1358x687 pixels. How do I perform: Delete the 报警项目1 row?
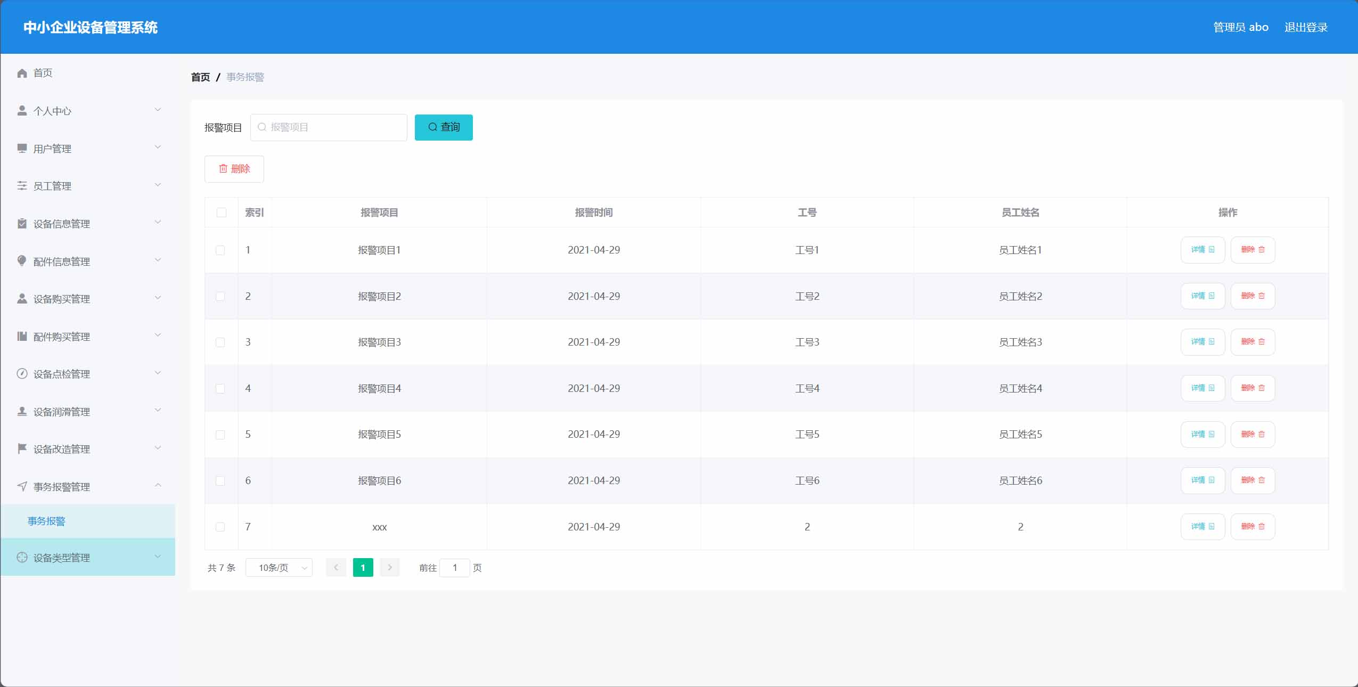pos(1253,250)
